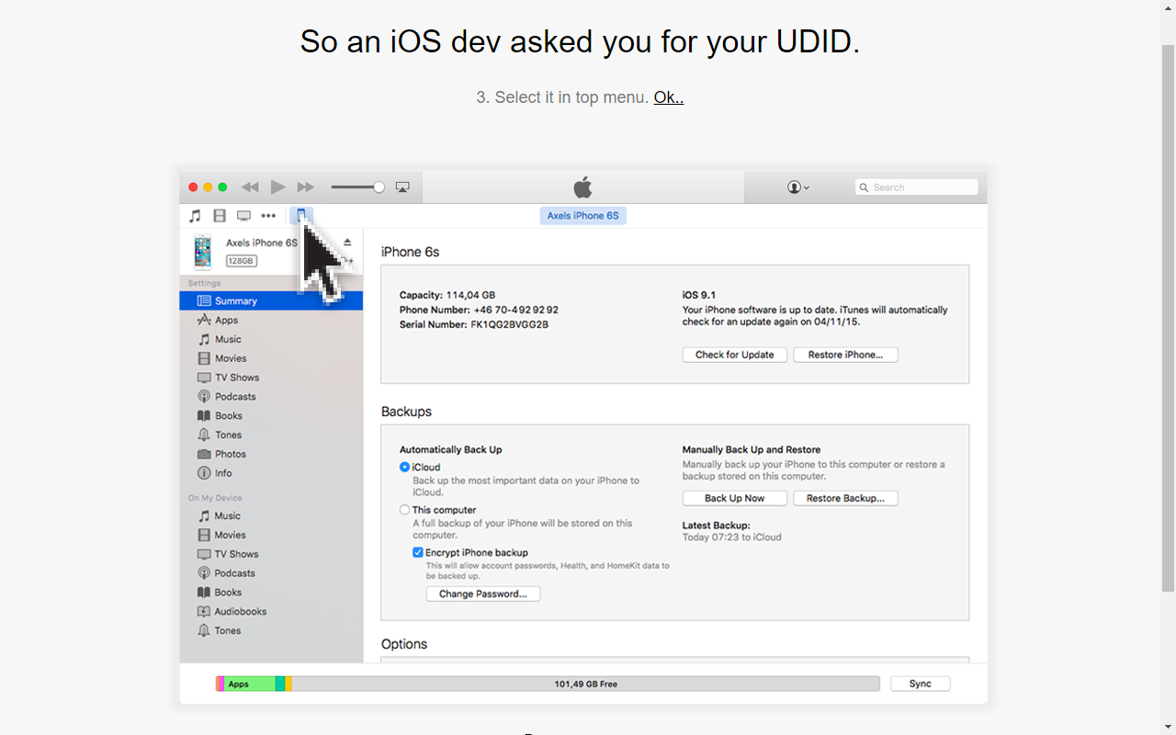Open the account dropdown in iTunes
This screenshot has width=1176, height=735.
tap(798, 187)
